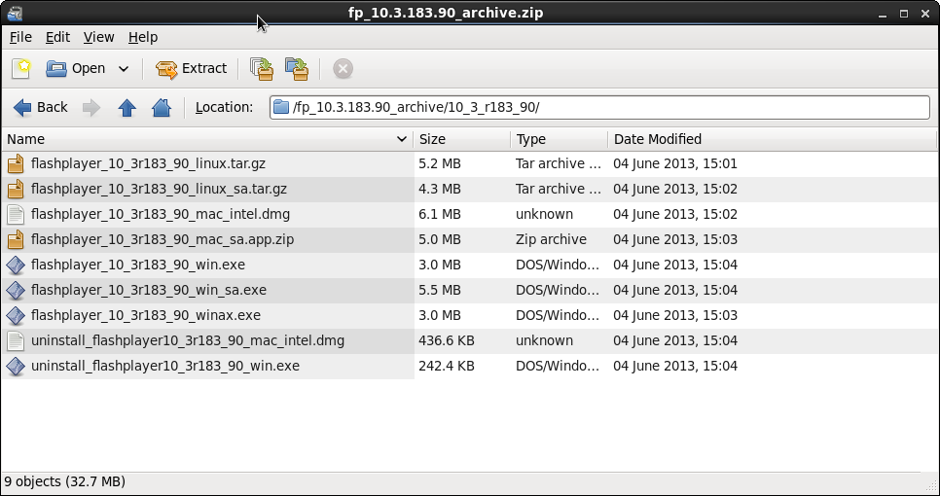Image resolution: width=940 pixels, height=496 pixels.
Task: Go up one level arrow
Action: tap(127, 107)
